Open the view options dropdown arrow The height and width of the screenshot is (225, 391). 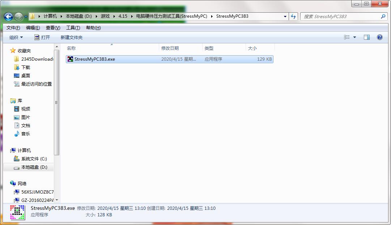(x=354, y=37)
